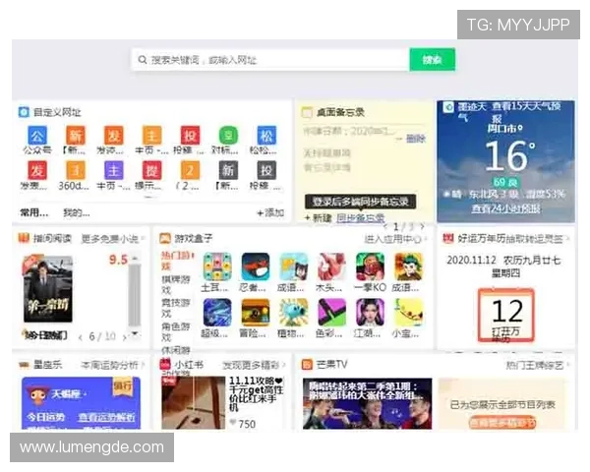The image size is (590, 472).
Task: Go to next memo page arrow
Action: (x=423, y=226)
